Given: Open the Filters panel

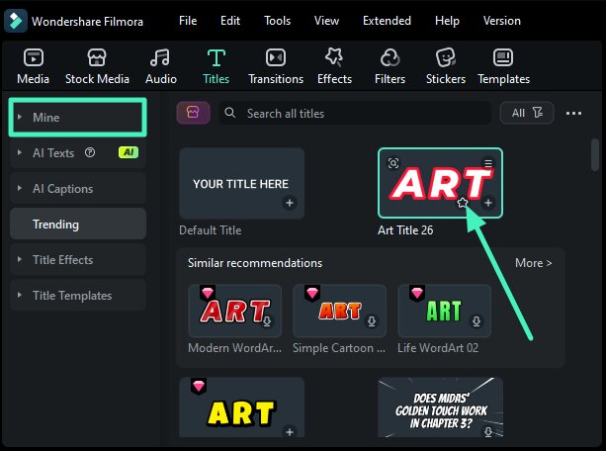Looking at the screenshot, I should (390, 66).
